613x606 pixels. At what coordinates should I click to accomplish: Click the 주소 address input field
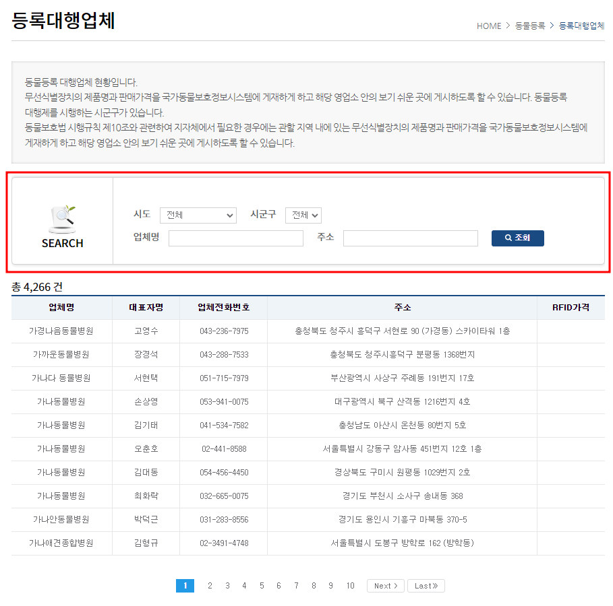click(x=411, y=238)
